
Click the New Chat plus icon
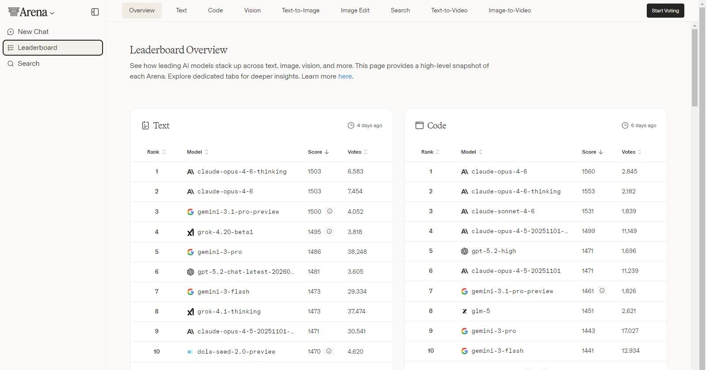[x=11, y=32]
